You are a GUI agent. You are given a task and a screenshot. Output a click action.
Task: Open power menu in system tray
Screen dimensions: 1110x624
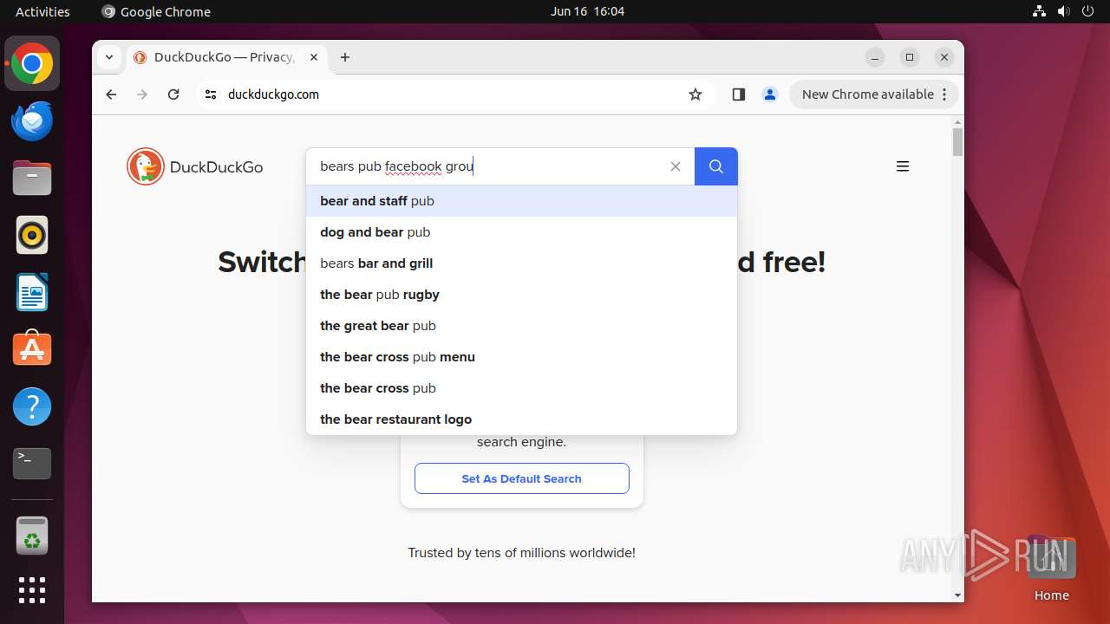click(x=1088, y=11)
